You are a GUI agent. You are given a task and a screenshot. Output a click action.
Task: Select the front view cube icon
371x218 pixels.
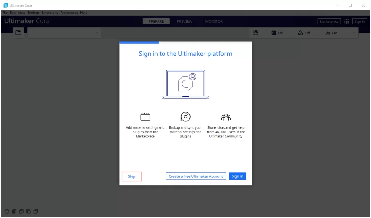point(14,211)
